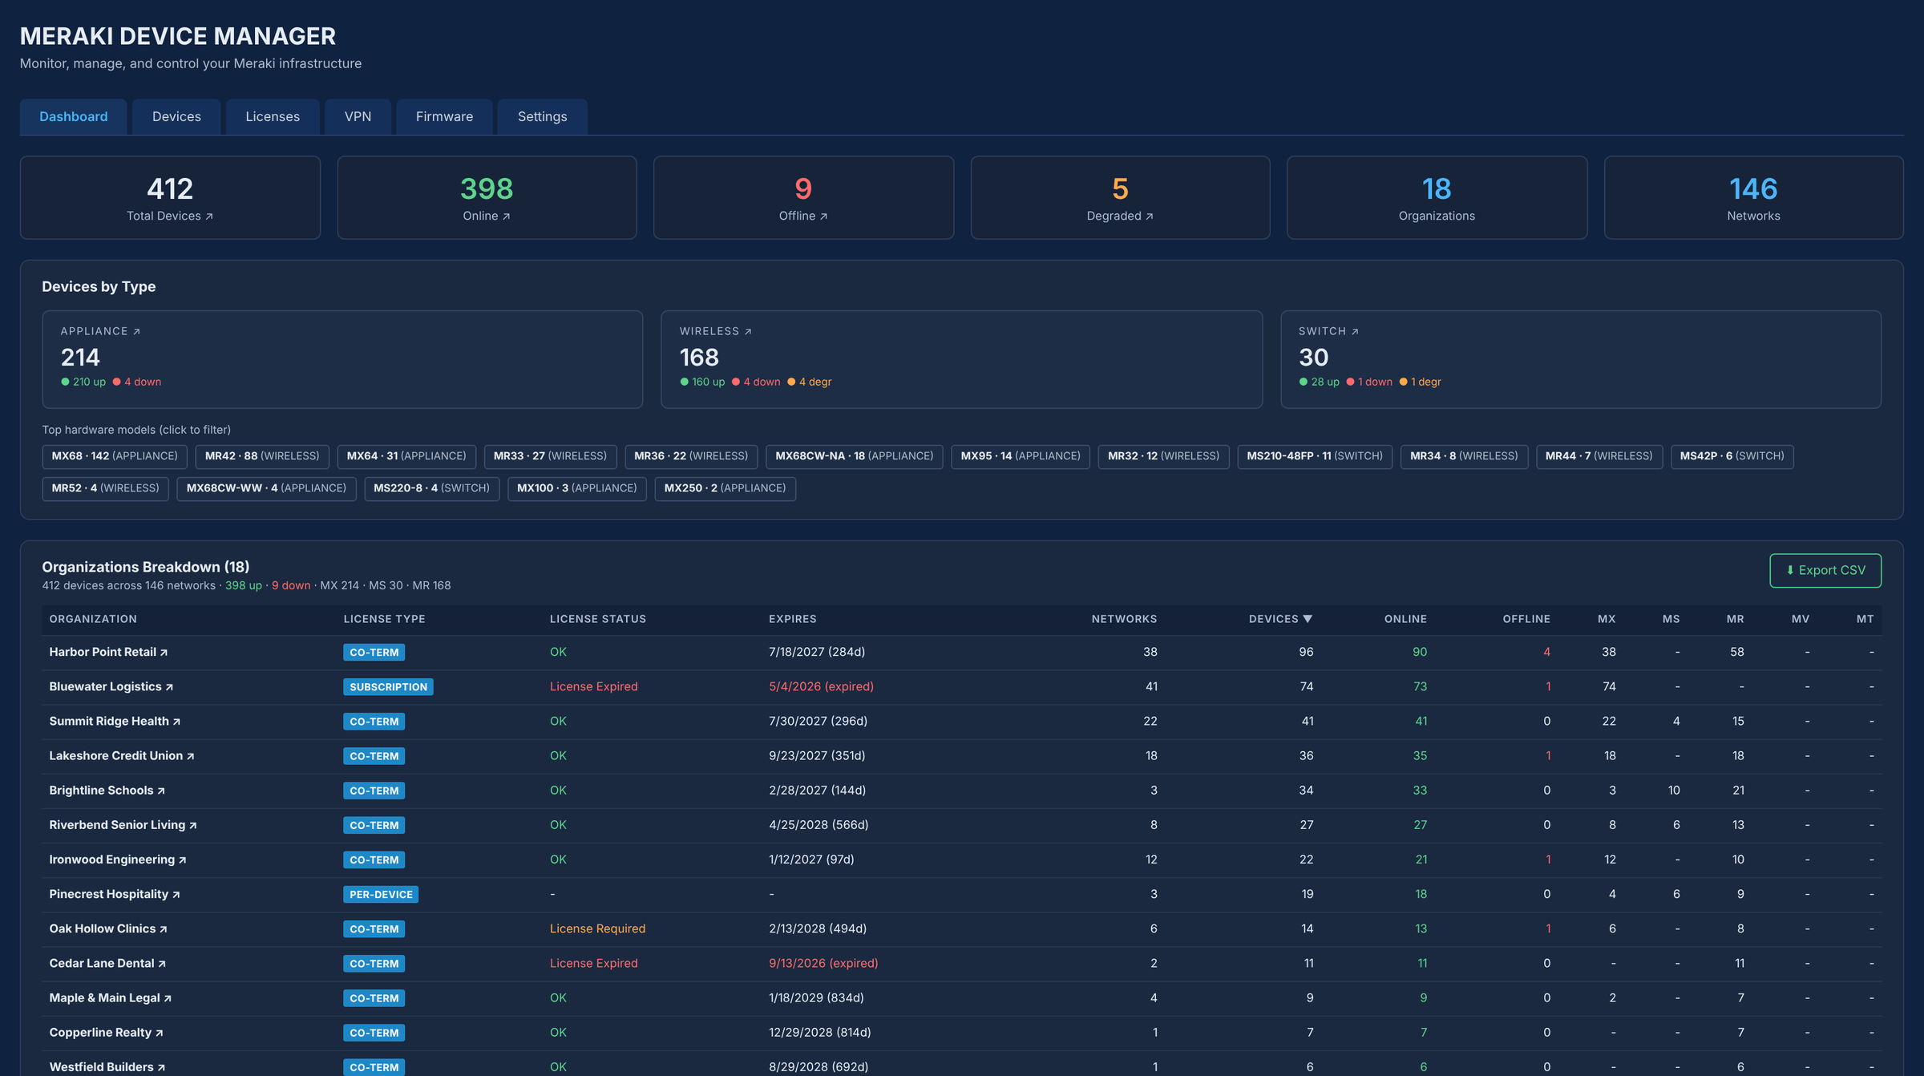The image size is (1924, 1076).
Task: Sort table by MR column
Action: 1735,619
